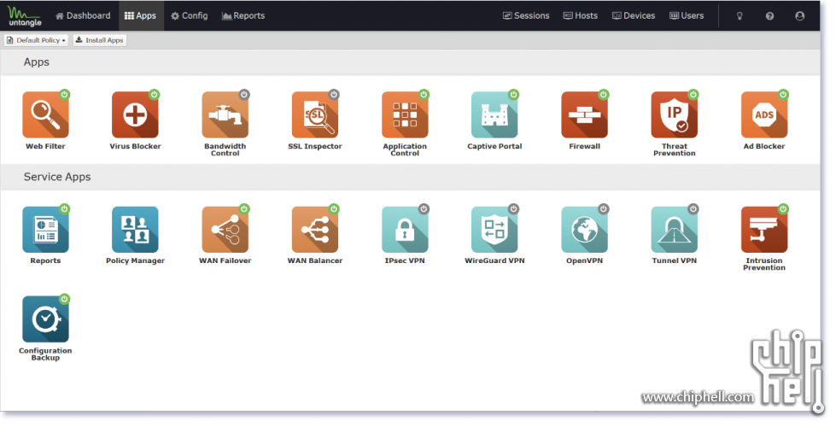The height and width of the screenshot is (427, 836).
Task: Toggle power badge on Tunnel VPN
Action: (693, 209)
